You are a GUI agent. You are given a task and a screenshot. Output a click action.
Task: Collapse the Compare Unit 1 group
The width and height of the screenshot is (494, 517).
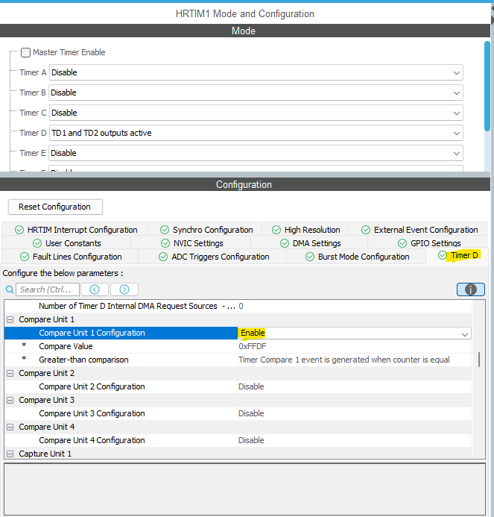[x=10, y=319]
